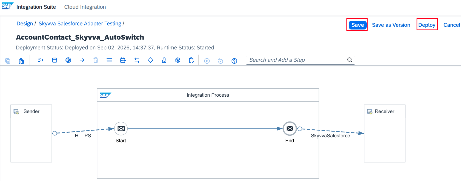This screenshot has height=181, width=461.
Task: Click the search magnifier icon
Action: pyautogui.click(x=350, y=60)
